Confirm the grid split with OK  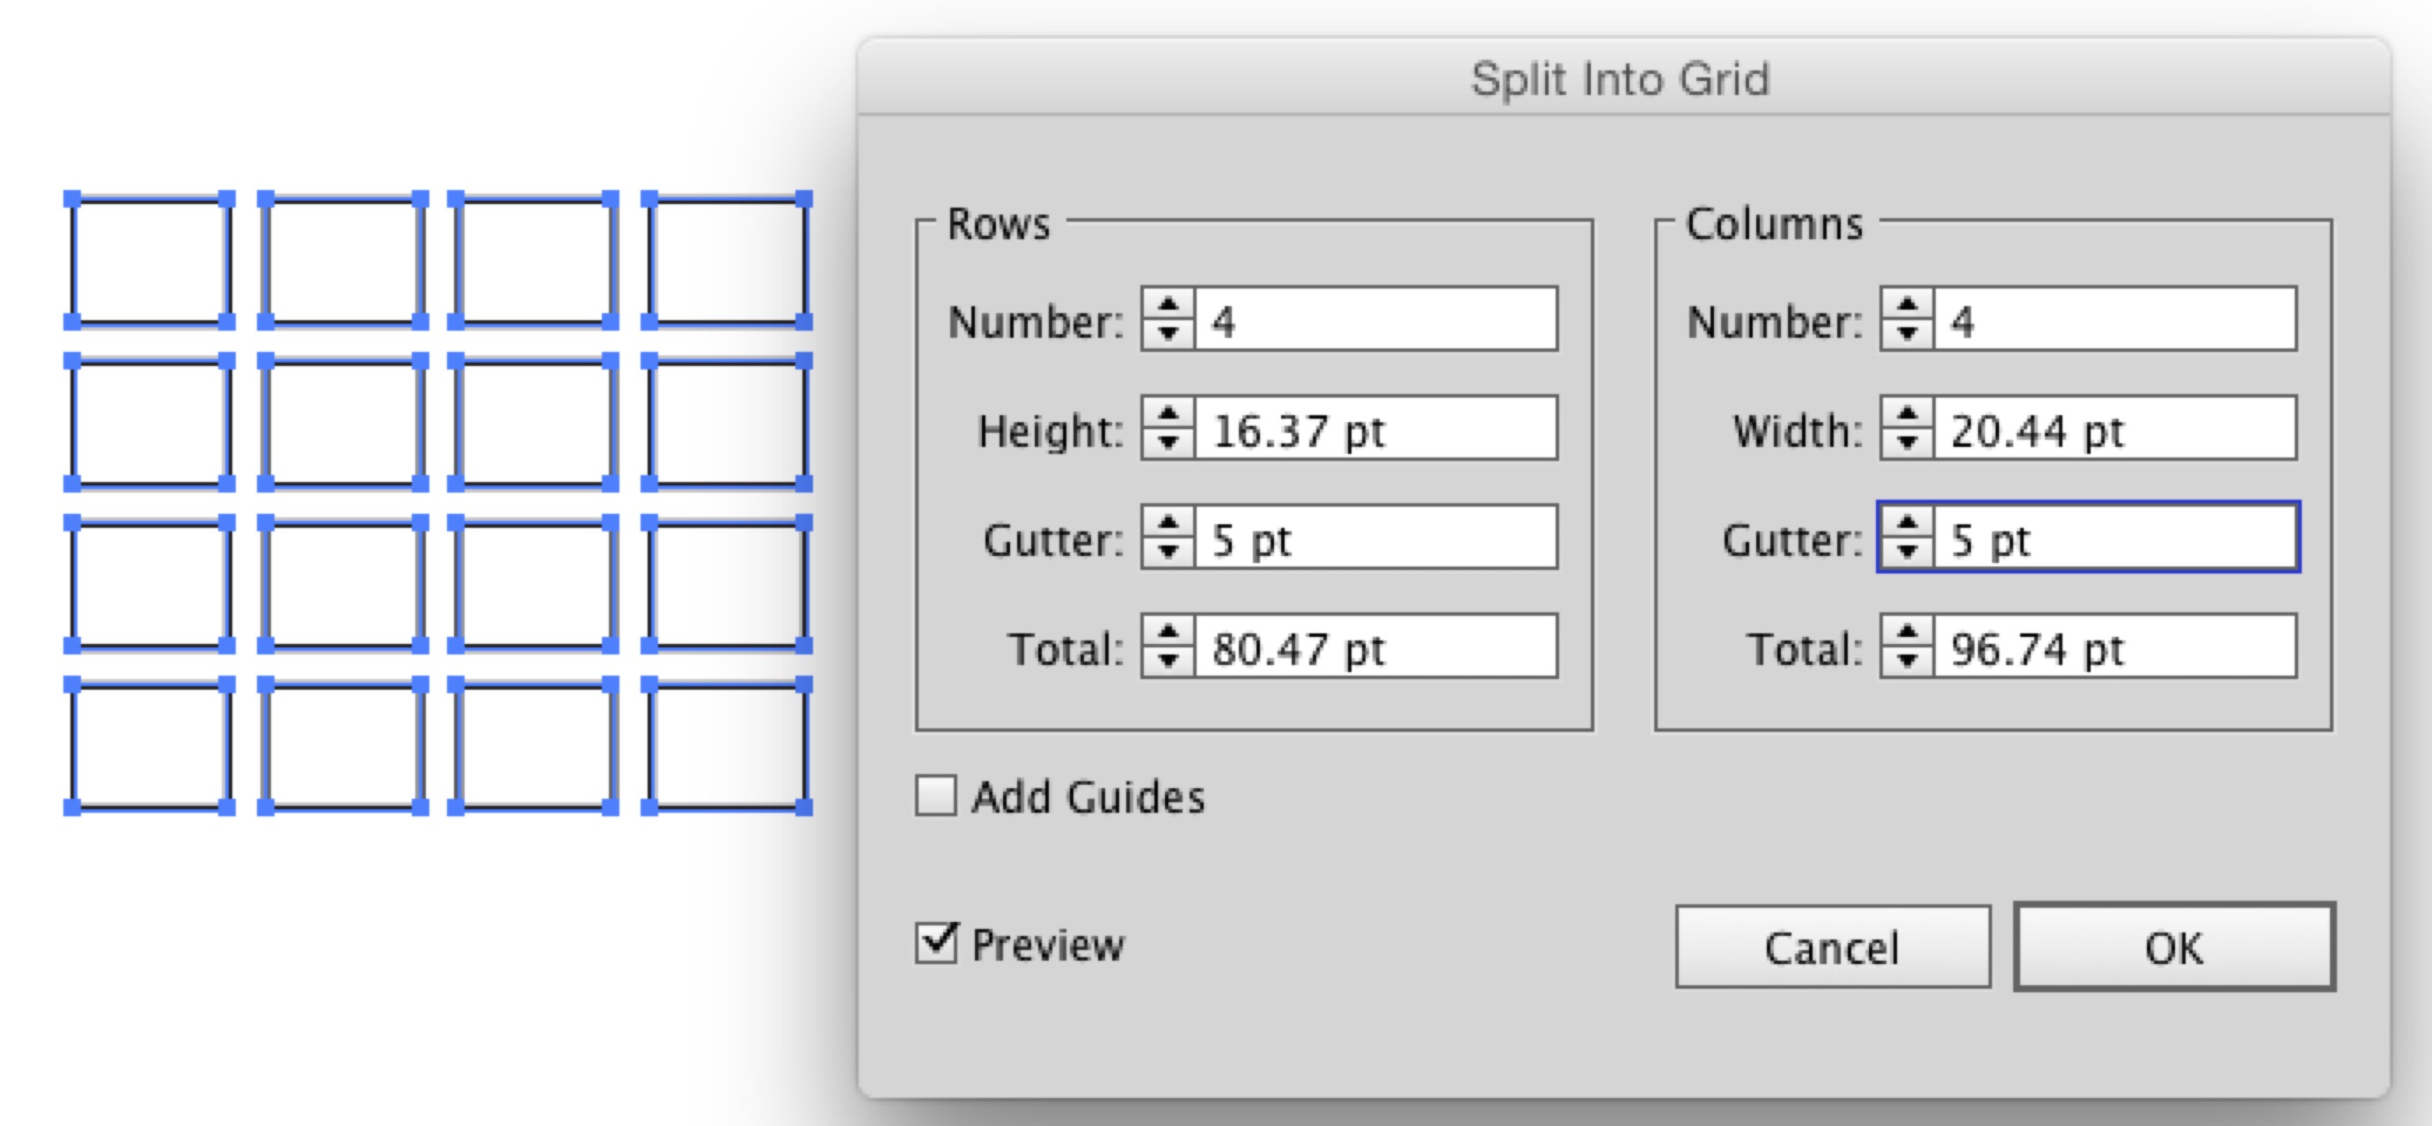tap(2173, 949)
